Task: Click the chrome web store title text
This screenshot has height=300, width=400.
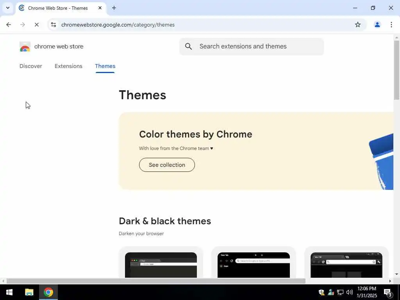Action: pos(59,46)
